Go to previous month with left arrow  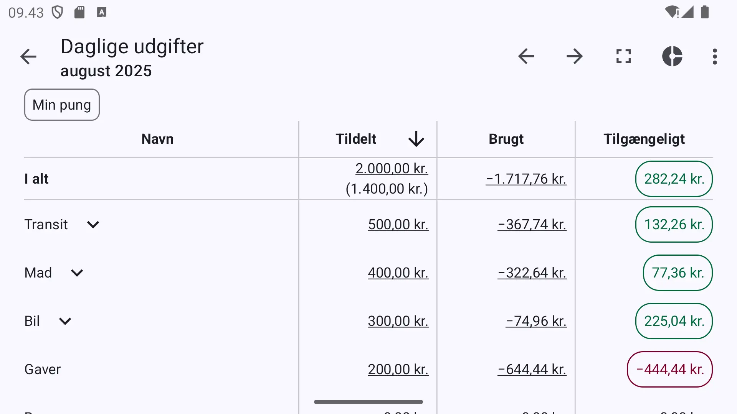[x=526, y=56]
